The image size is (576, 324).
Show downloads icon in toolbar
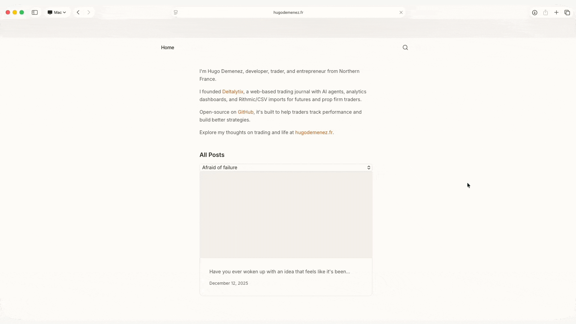(535, 12)
